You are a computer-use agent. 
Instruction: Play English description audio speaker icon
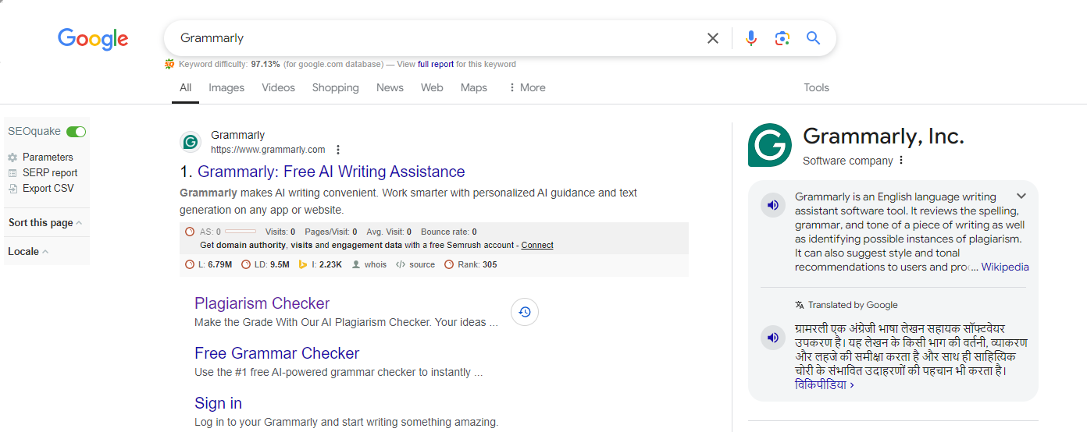click(772, 206)
